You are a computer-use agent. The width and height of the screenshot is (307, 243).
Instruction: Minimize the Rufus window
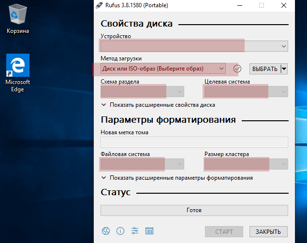[240, 5]
